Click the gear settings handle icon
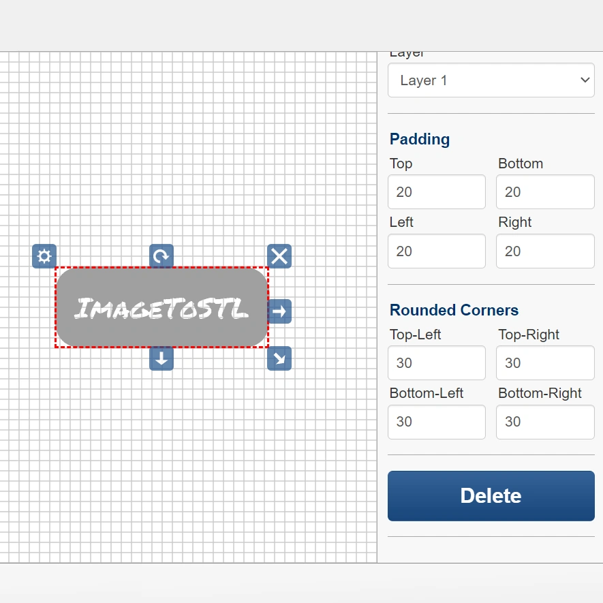 [x=44, y=256]
